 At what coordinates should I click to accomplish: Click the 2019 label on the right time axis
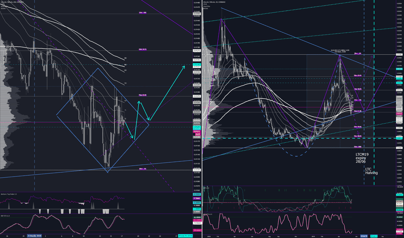click(x=313, y=236)
